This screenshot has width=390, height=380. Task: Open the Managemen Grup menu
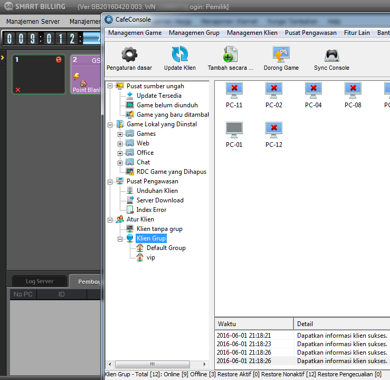194,33
